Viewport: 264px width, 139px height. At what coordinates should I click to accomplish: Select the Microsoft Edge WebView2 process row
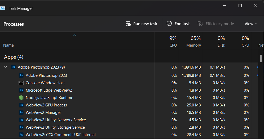pos(129,90)
